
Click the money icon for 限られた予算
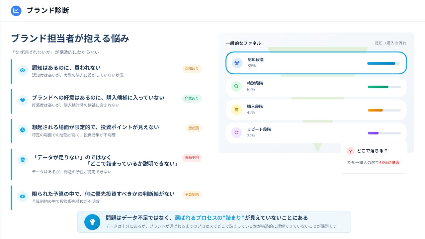pyautogui.click(x=23, y=197)
